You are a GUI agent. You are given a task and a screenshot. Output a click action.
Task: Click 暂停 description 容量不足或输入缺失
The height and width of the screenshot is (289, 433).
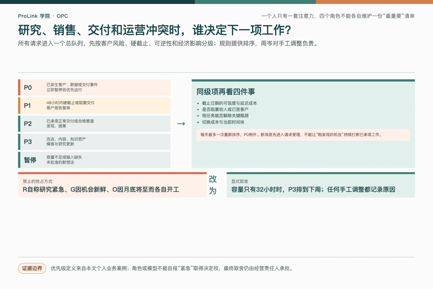click(64, 157)
